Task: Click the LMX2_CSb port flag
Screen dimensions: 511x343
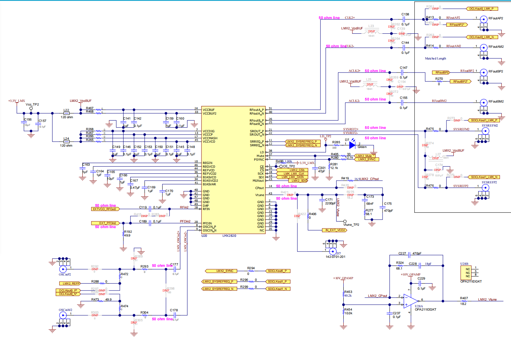Action: tap(292, 170)
